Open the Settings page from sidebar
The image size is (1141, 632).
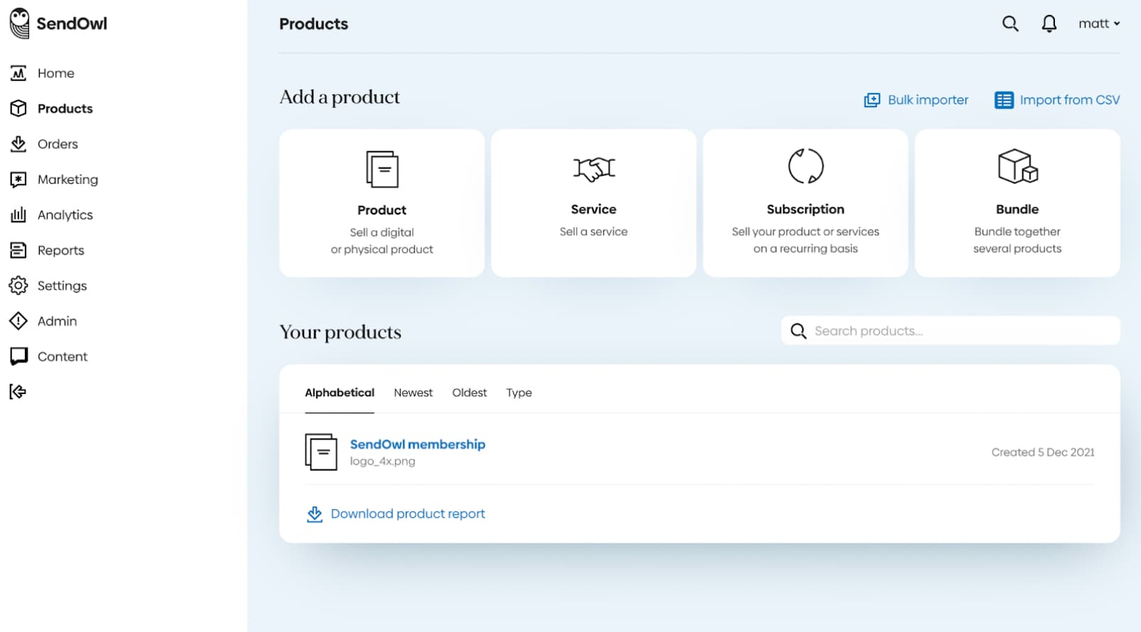(x=62, y=285)
